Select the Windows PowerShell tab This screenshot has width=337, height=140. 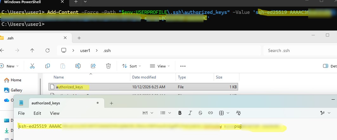click(34, 2)
